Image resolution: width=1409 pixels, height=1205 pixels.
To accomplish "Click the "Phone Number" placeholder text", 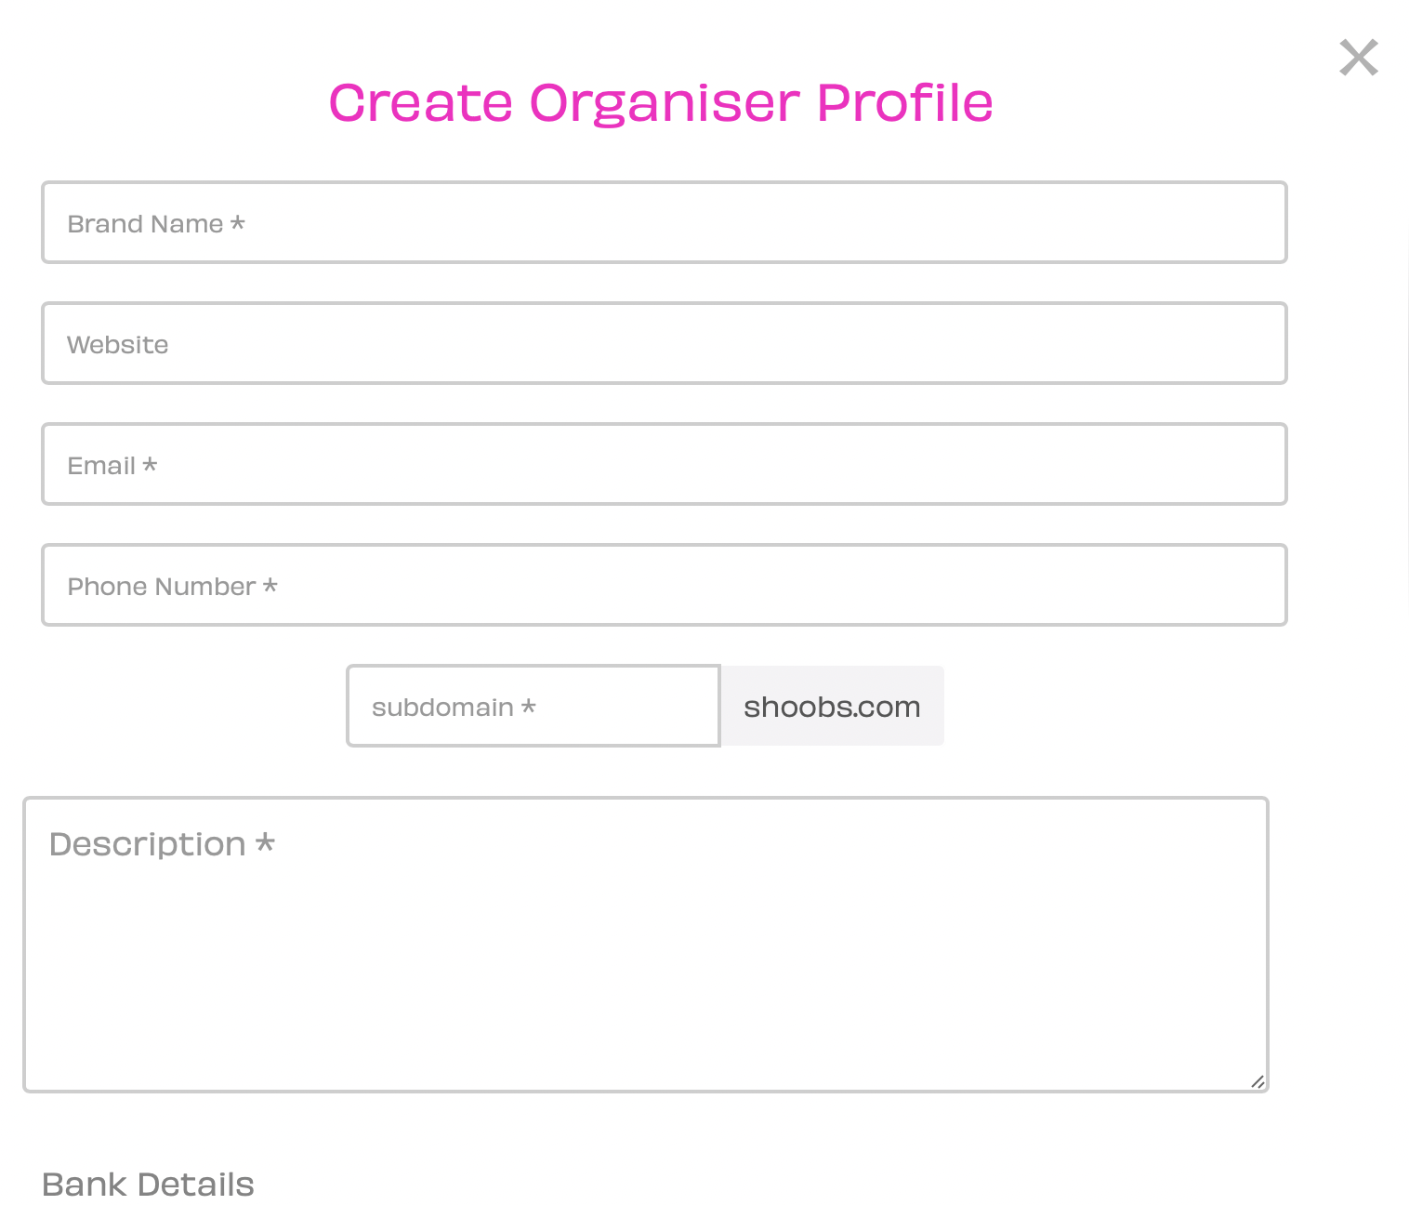I will (162, 587).
